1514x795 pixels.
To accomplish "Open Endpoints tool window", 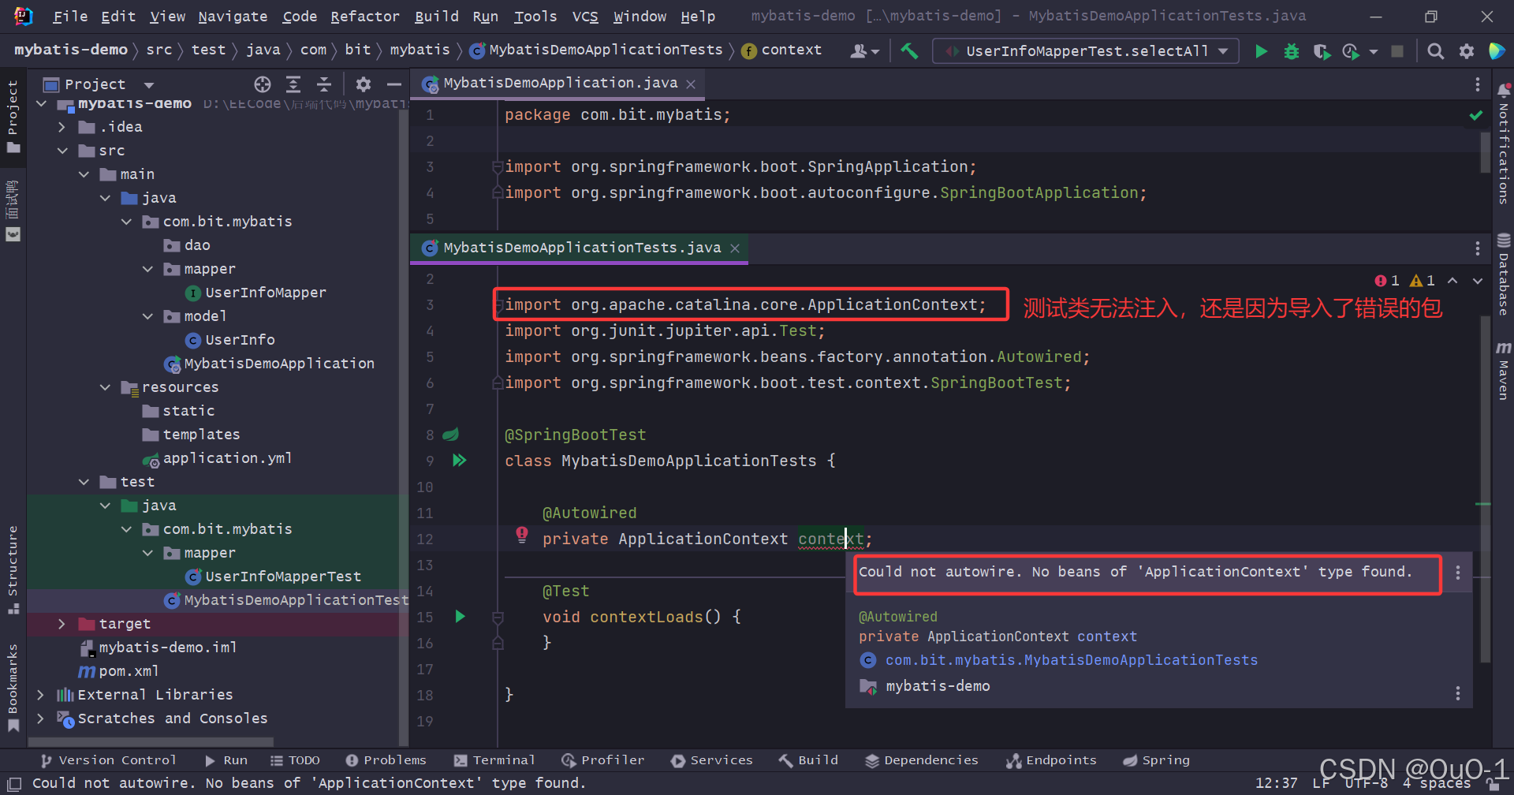I will (x=1051, y=760).
